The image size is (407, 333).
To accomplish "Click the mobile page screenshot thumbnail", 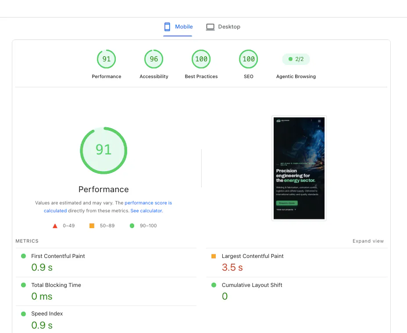I will click(x=299, y=168).
